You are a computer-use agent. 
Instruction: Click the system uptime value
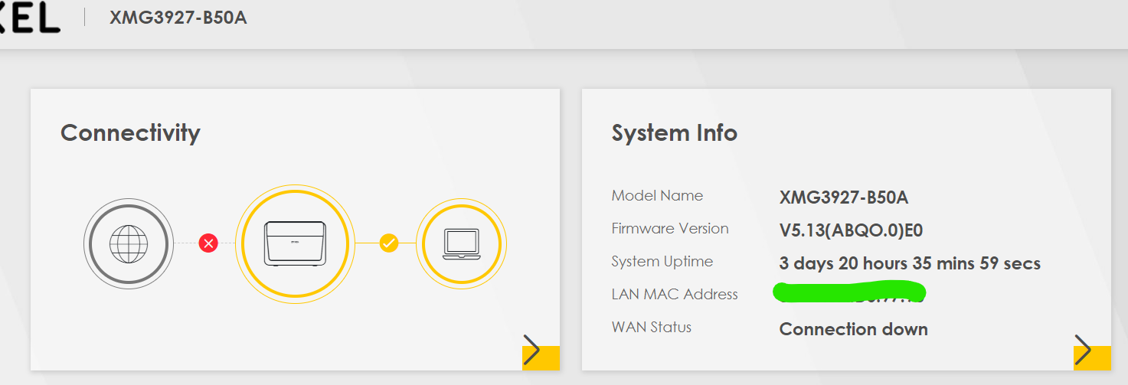click(x=910, y=264)
